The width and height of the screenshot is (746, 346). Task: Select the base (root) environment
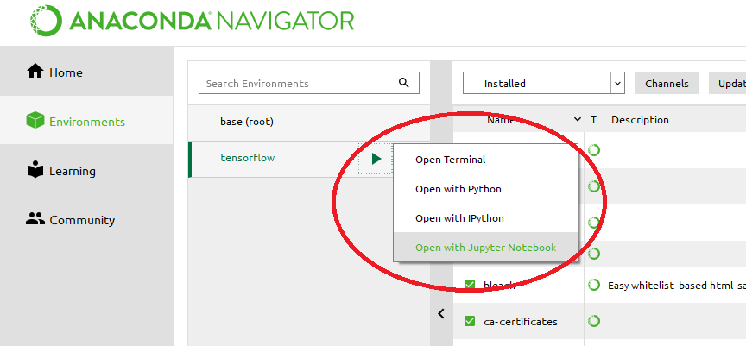[309, 122]
